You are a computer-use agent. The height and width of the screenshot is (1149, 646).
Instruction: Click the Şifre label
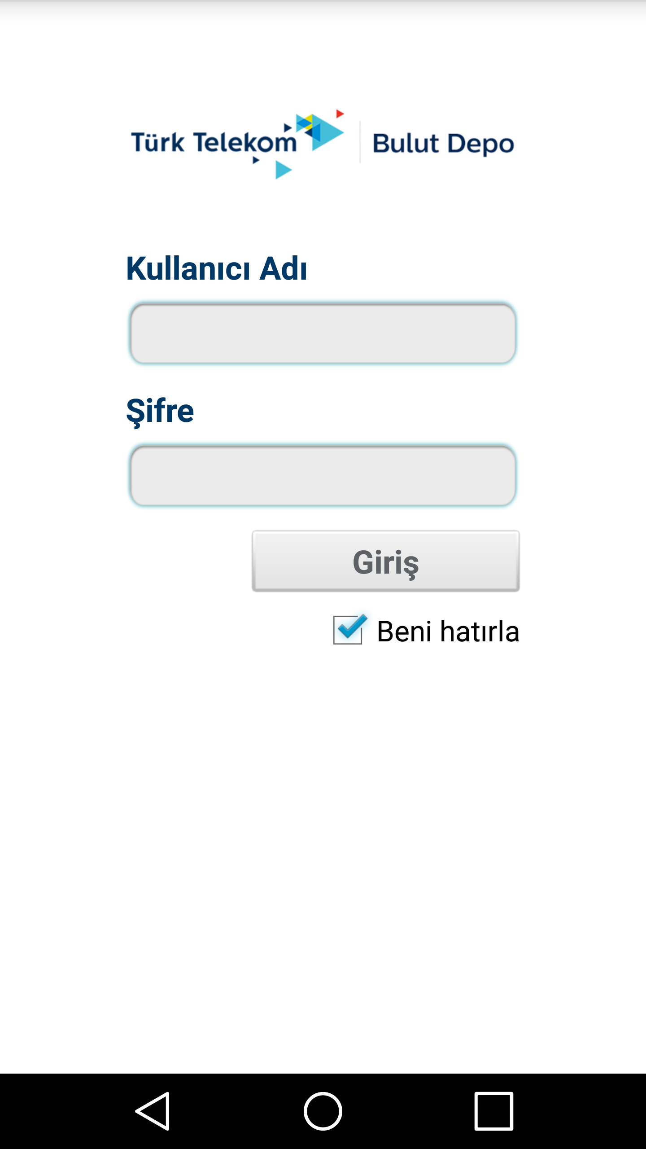pos(160,411)
